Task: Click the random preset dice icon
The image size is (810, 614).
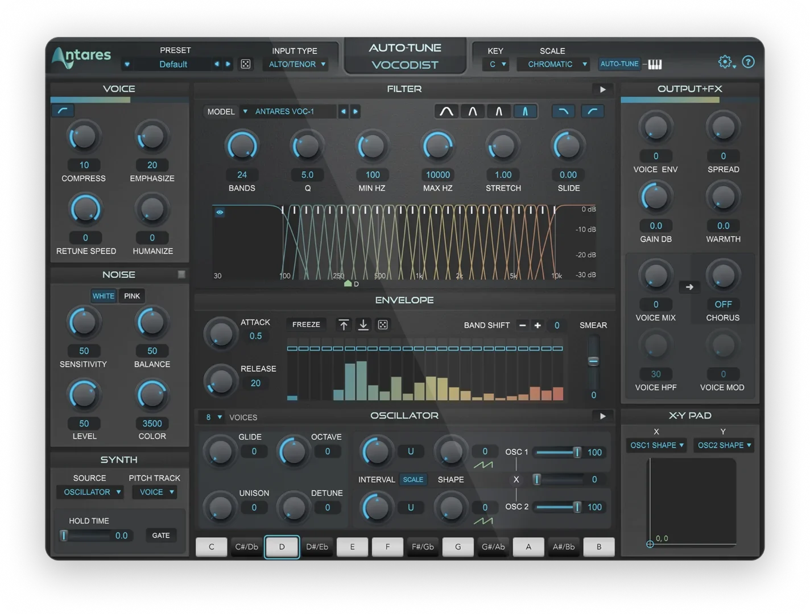Action: [246, 64]
